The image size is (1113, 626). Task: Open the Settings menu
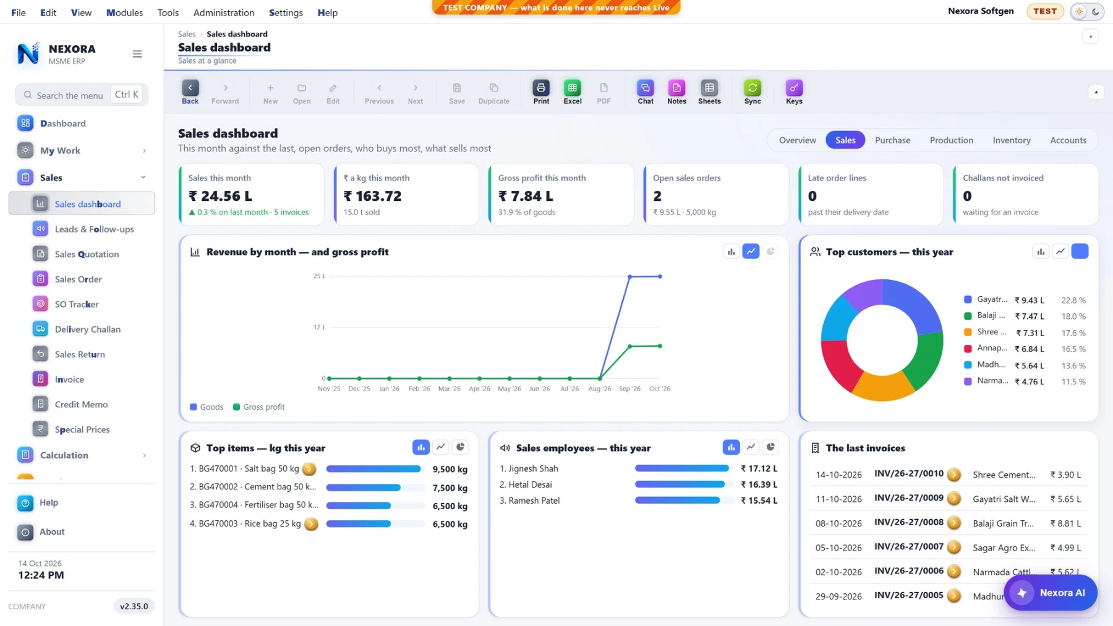[286, 12]
